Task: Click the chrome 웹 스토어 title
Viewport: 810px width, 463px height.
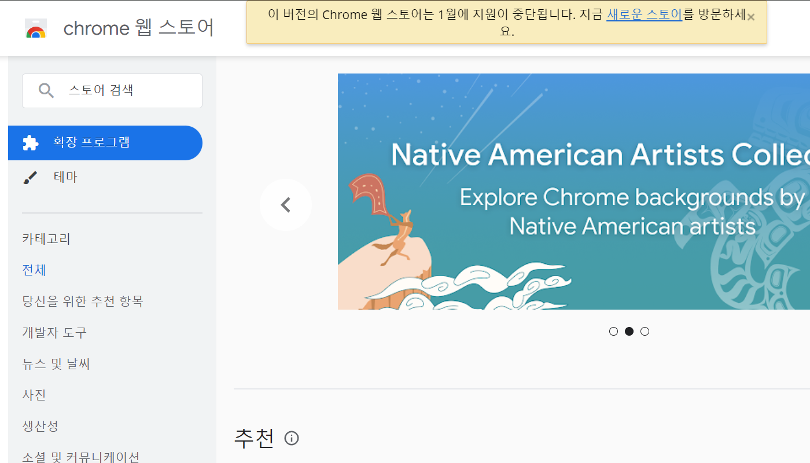Action: [138, 28]
